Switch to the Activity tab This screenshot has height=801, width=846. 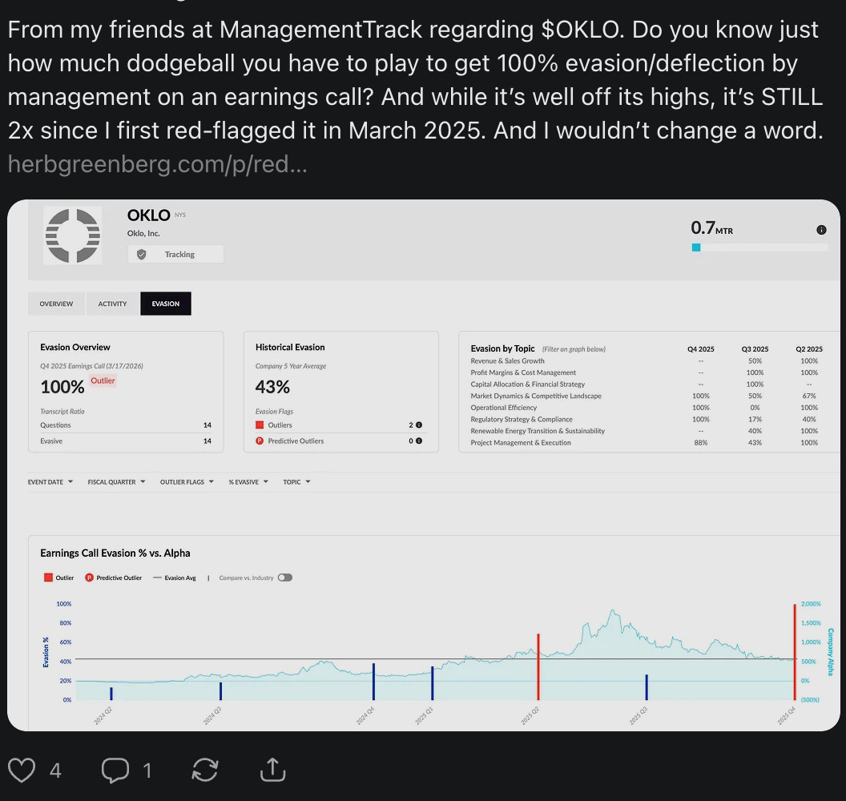112,304
